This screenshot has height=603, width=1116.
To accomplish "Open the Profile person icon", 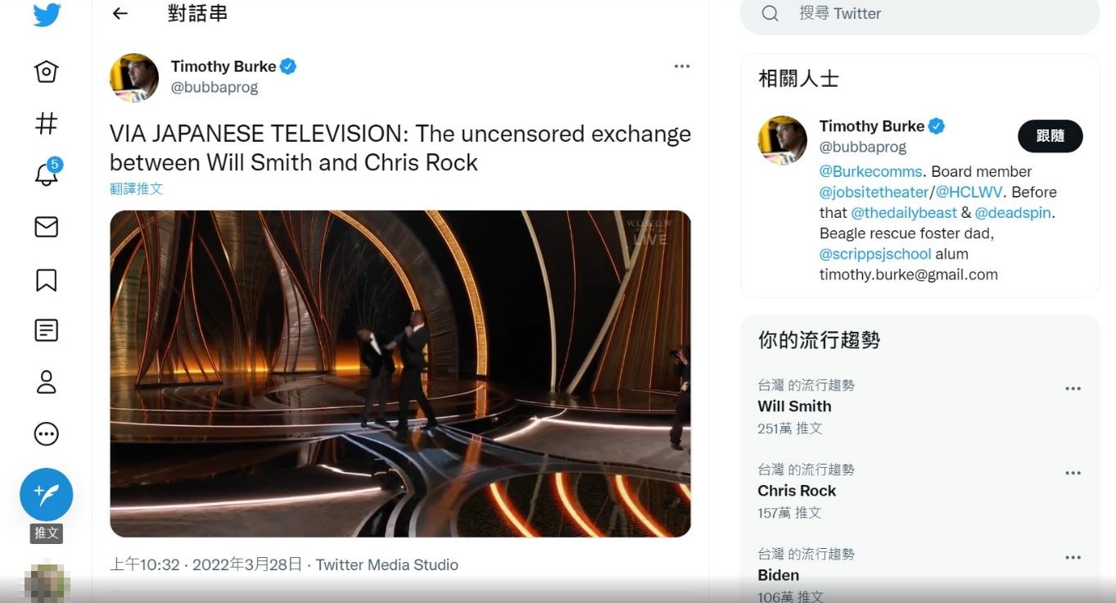I will pos(46,382).
